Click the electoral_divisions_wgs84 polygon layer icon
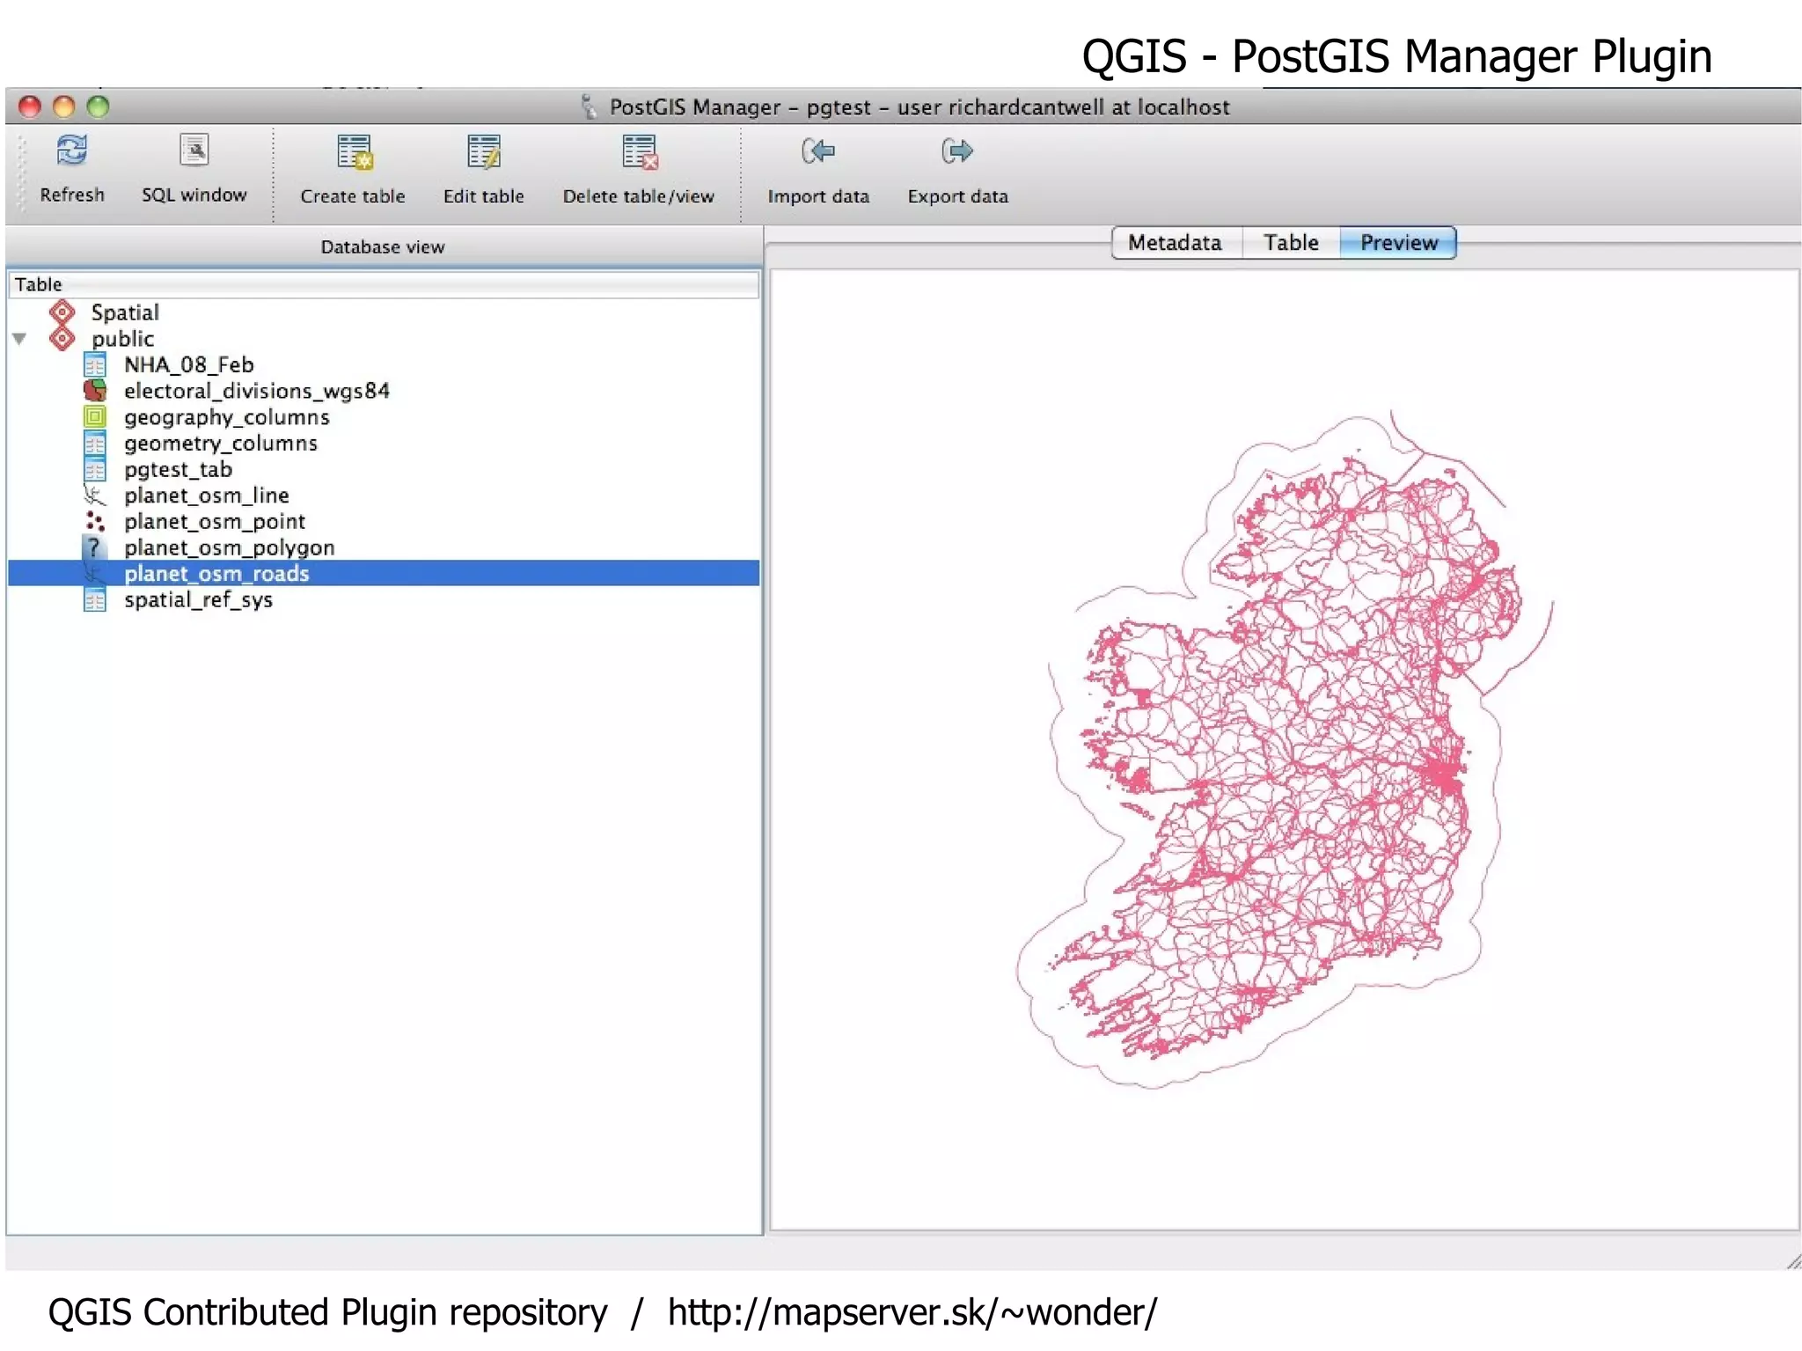The height and width of the screenshot is (1351, 1802). [95, 391]
